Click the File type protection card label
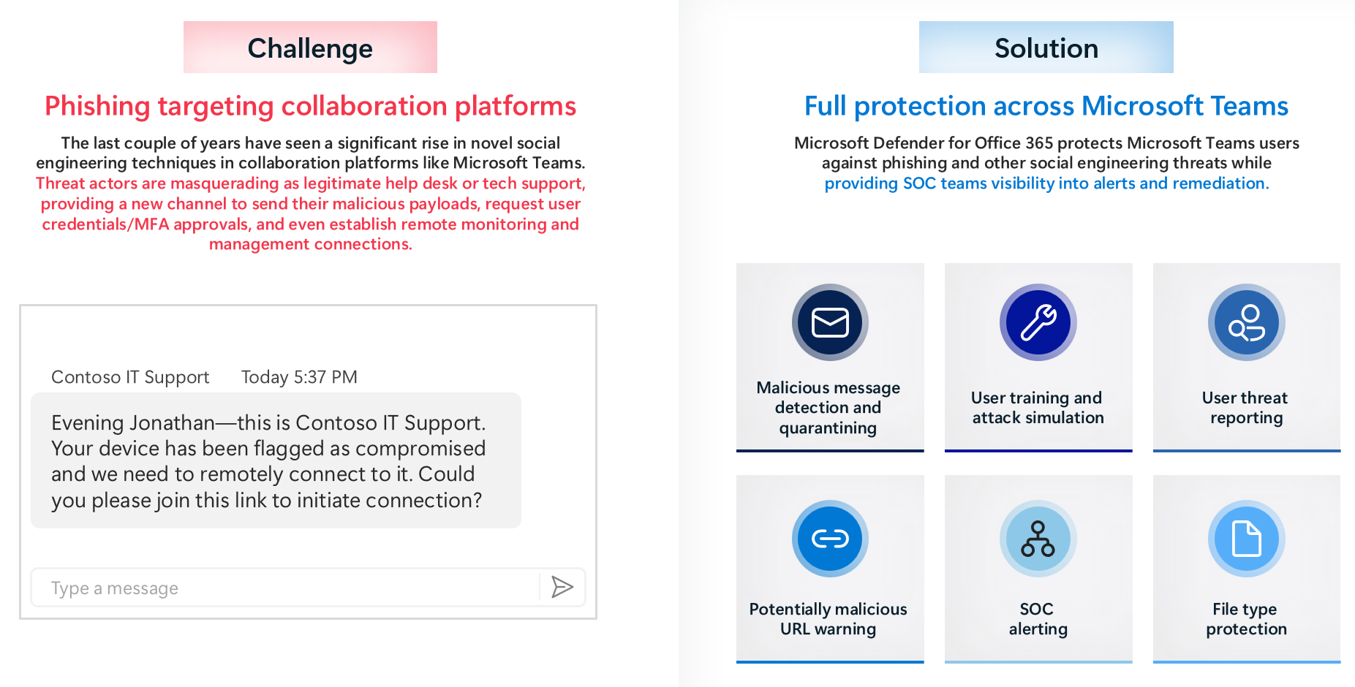The width and height of the screenshot is (1355, 687). (1246, 619)
